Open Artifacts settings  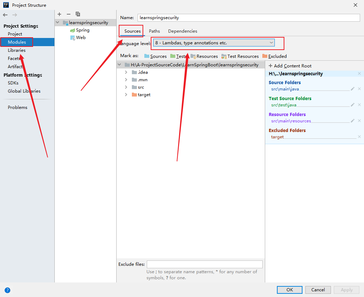16,66
